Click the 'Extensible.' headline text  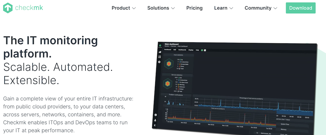31,80
